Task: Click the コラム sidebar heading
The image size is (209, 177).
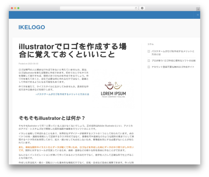Action: tap(150, 44)
